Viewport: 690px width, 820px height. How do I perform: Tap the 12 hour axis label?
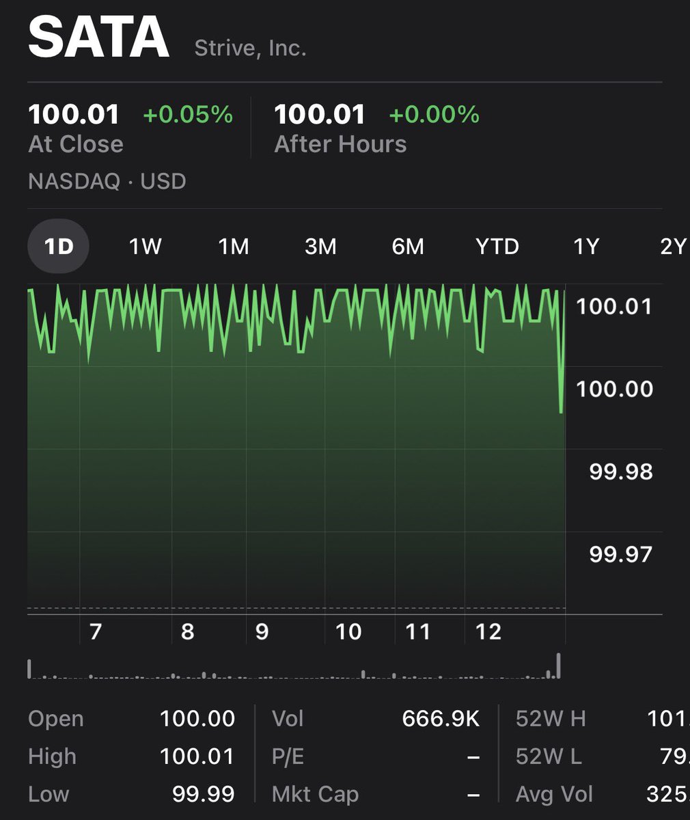[x=488, y=631]
